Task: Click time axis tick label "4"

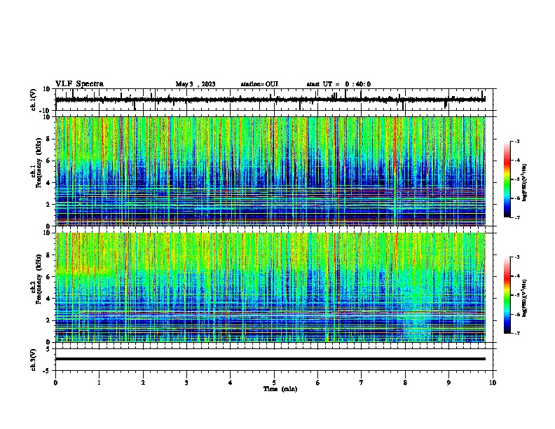Action: point(231,383)
